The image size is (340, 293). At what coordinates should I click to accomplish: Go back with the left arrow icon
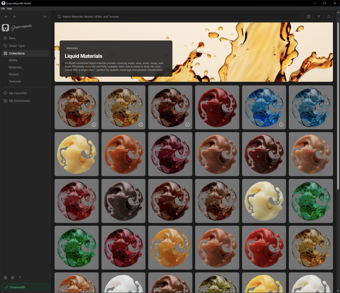tap(6, 17)
